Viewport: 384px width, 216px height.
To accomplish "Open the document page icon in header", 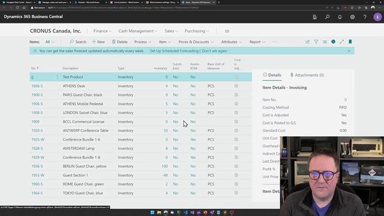I will [314, 17].
